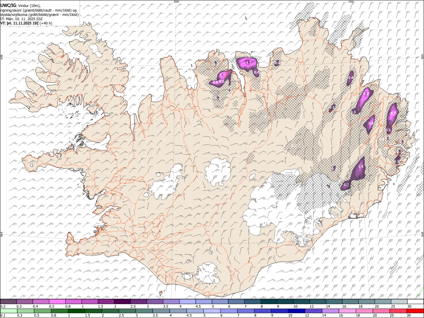
Task: Select bottom-row red swatch after 30
Action: (x=414, y=311)
